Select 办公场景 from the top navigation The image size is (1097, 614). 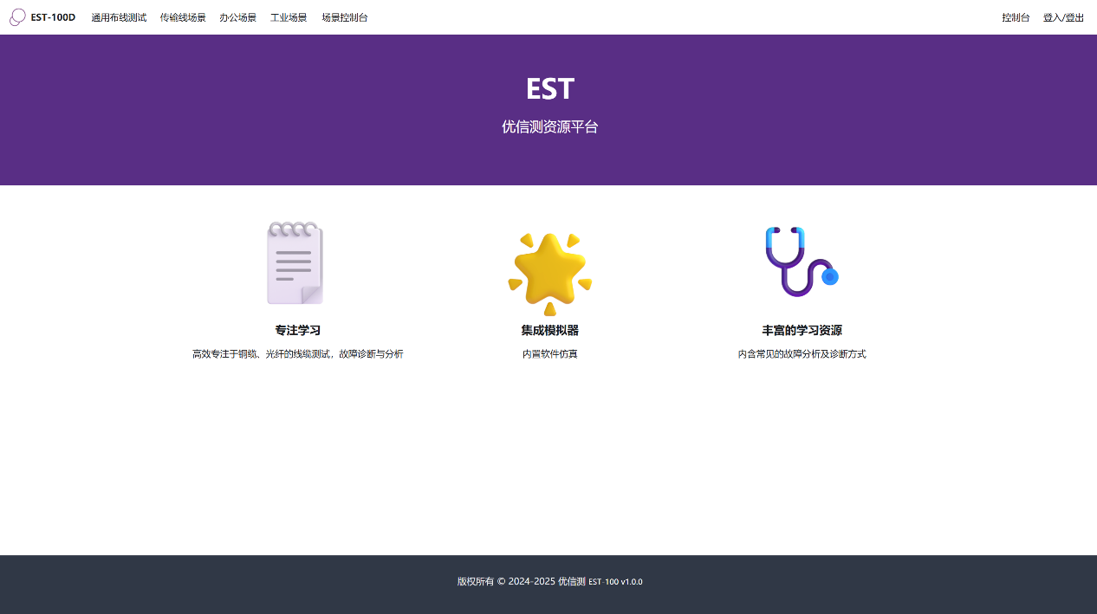coord(237,17)
